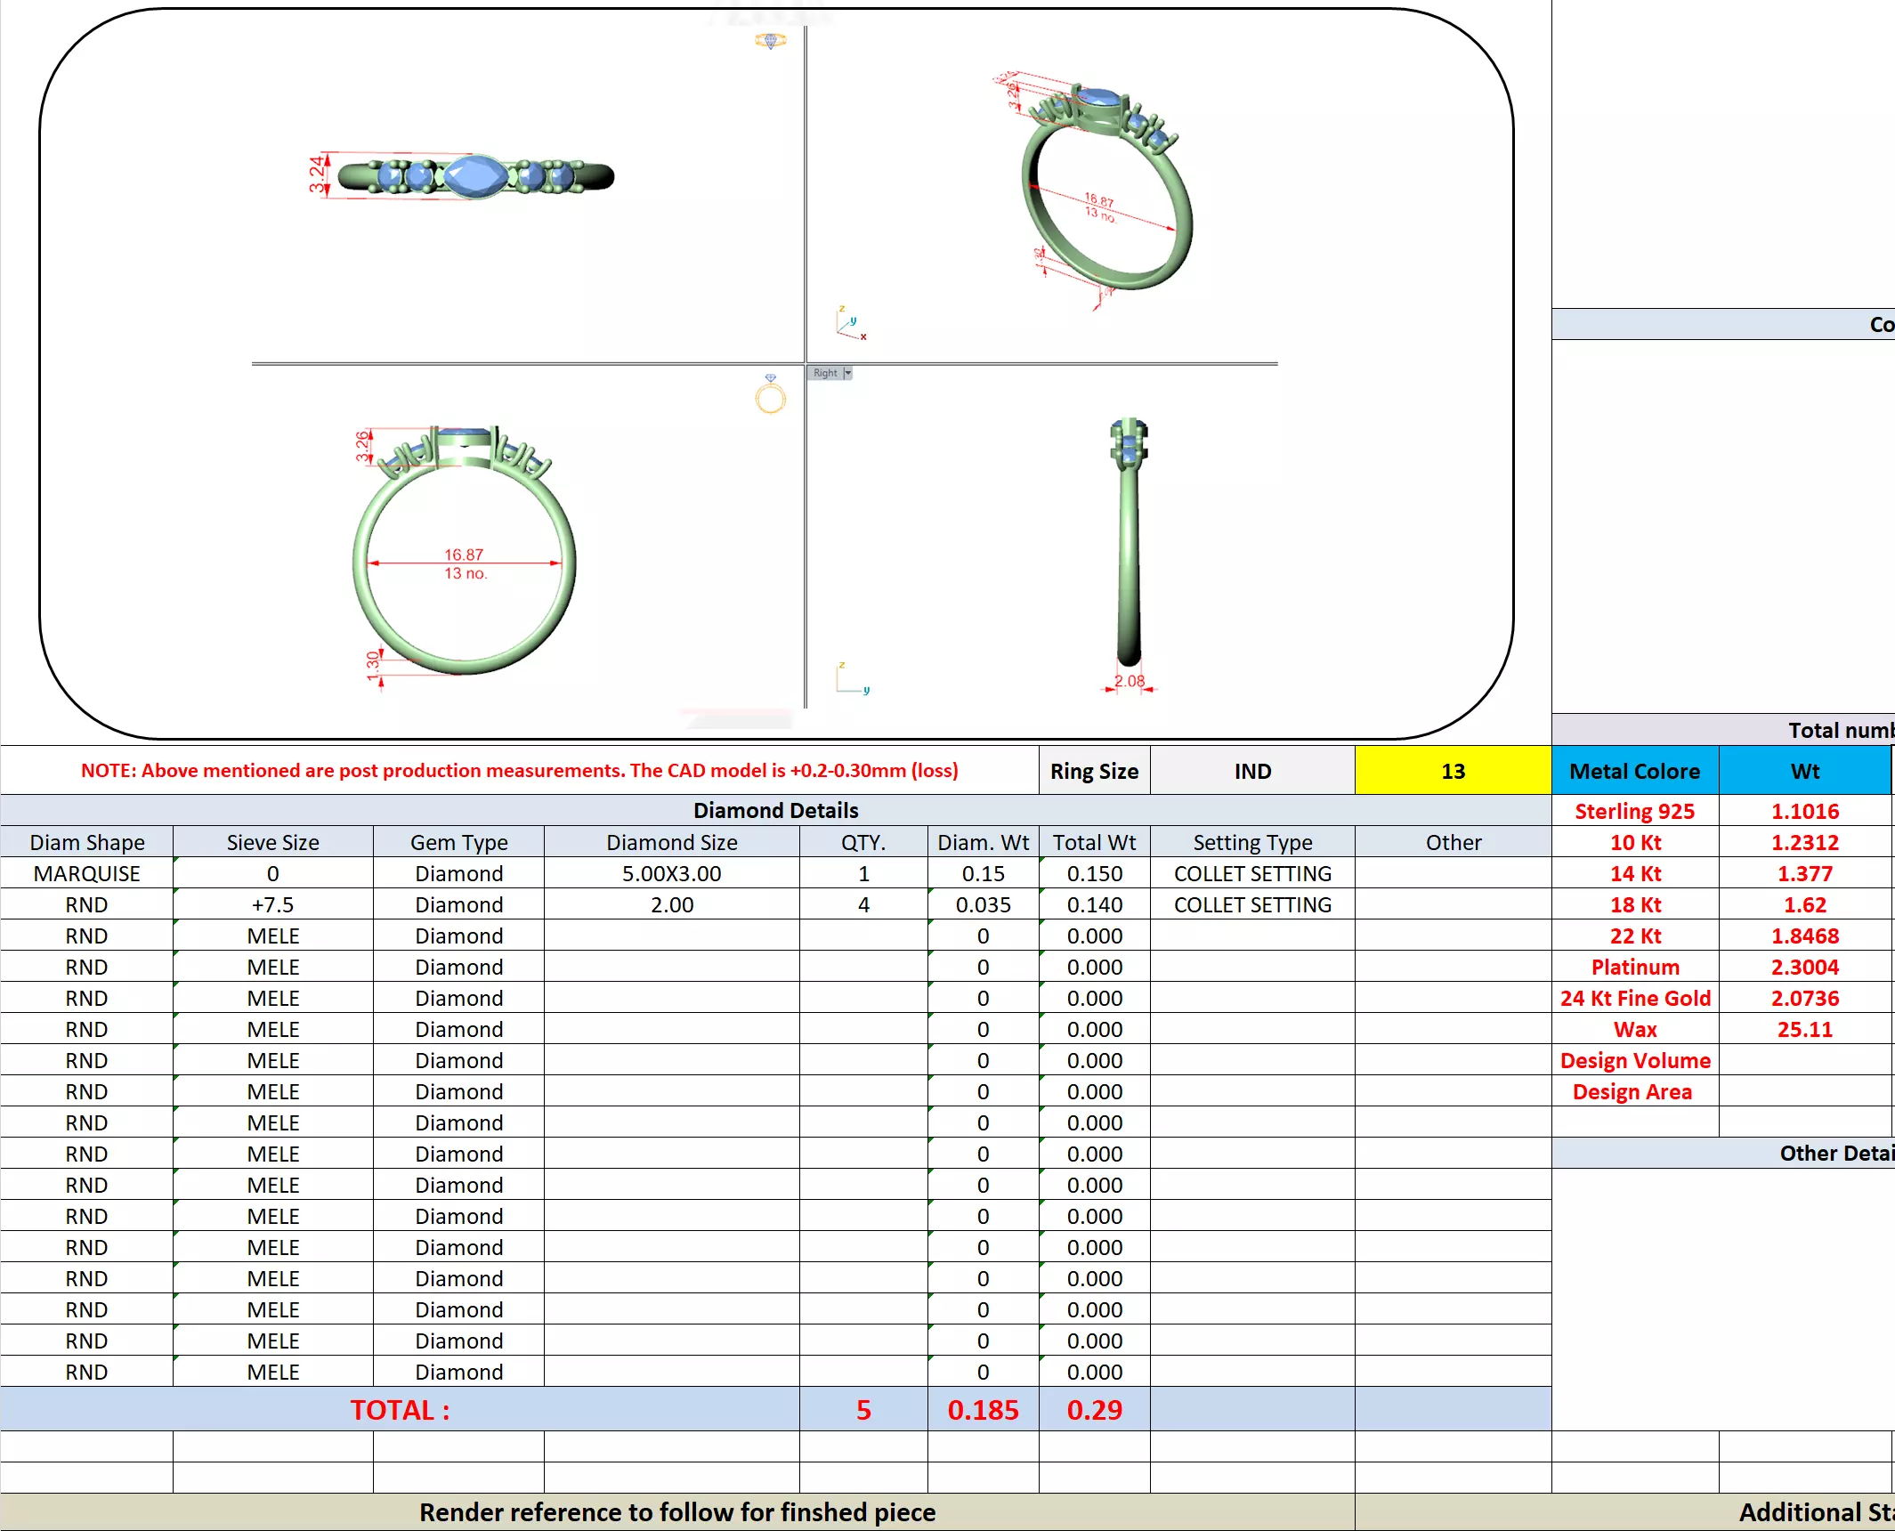Select the Diamond Size cell 5.00X3.00
The height and width of the screenshot is (1531, 1895).
pos(671,873)
